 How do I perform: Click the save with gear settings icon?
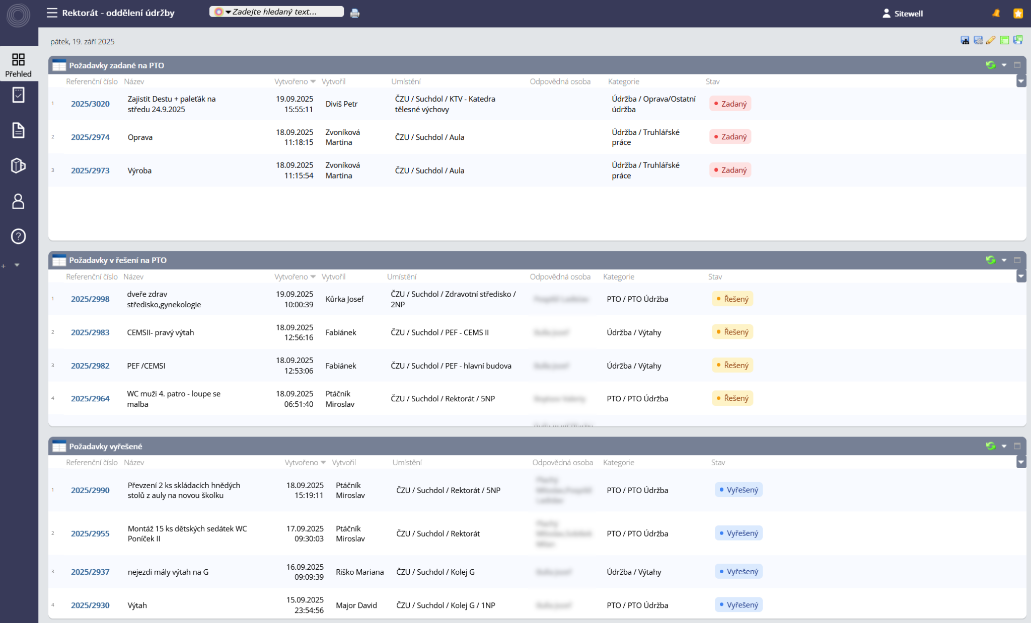pos(978,40)
